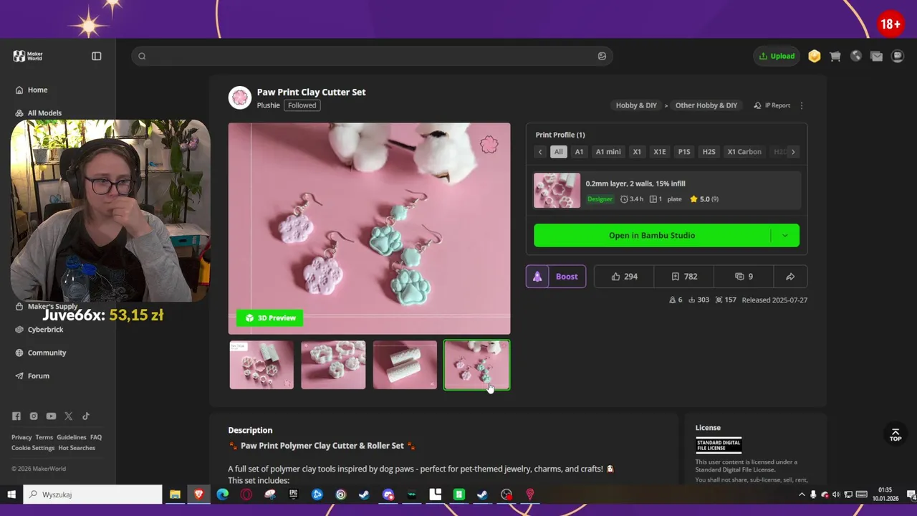Viewport: 917px width, 516px height.
Task: Show hidden system tray icons chevron
Action: (802, 494)
